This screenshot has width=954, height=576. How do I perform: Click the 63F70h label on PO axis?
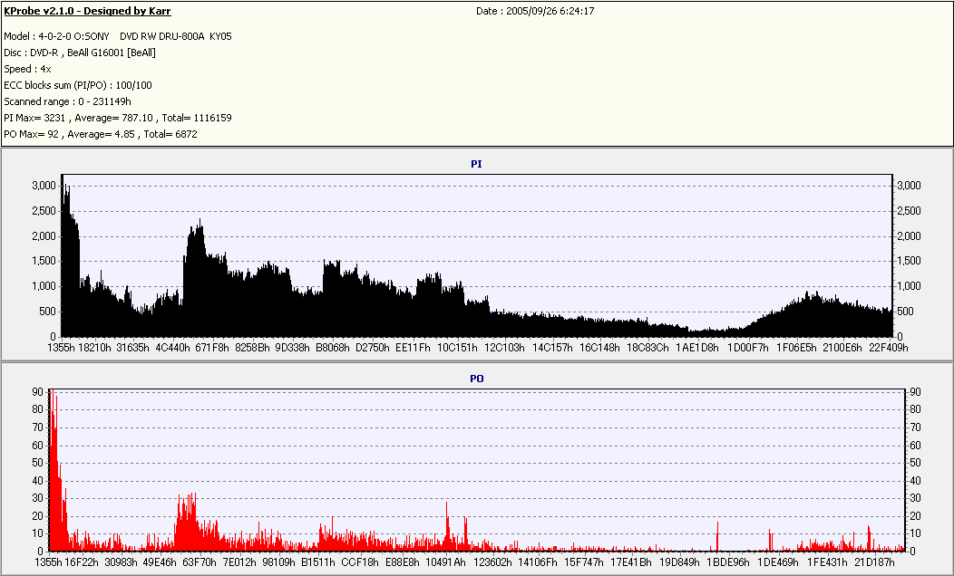[200, 562]
